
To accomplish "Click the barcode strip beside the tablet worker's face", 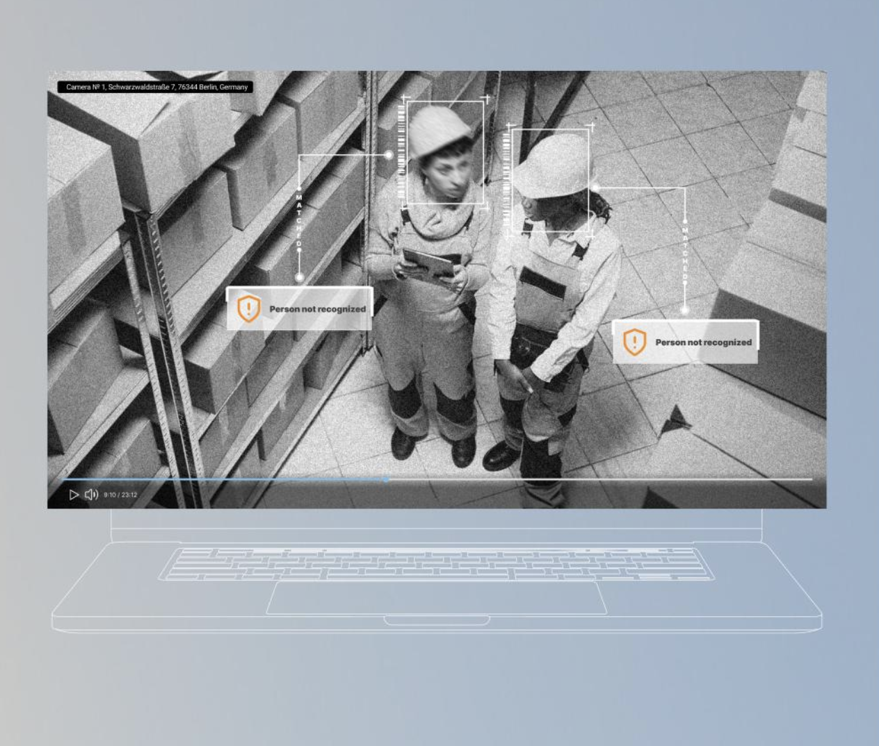I will [401, 153].
